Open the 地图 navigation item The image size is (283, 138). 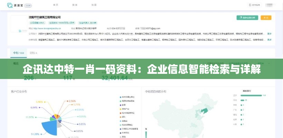pos(94,5)
